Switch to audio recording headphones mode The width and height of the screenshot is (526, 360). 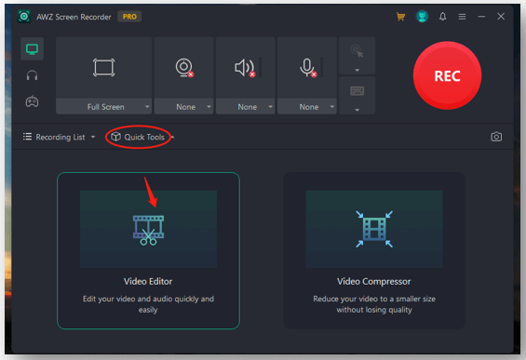point(32,75)
